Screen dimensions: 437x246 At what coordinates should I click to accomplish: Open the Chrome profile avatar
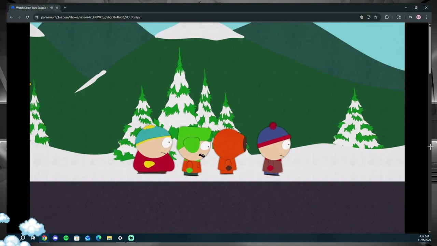point(419,17)
